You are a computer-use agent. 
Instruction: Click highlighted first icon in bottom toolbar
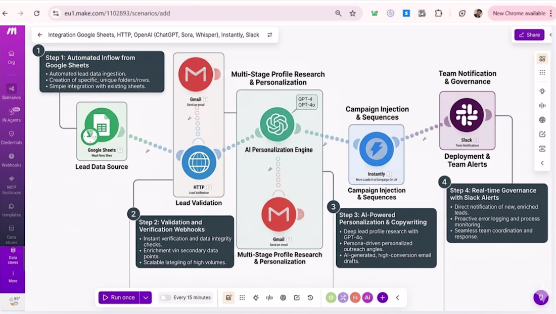point(228,298)
